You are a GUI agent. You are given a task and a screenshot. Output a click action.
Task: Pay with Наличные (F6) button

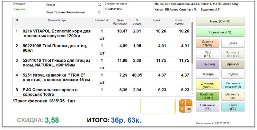tap(208, 107)
